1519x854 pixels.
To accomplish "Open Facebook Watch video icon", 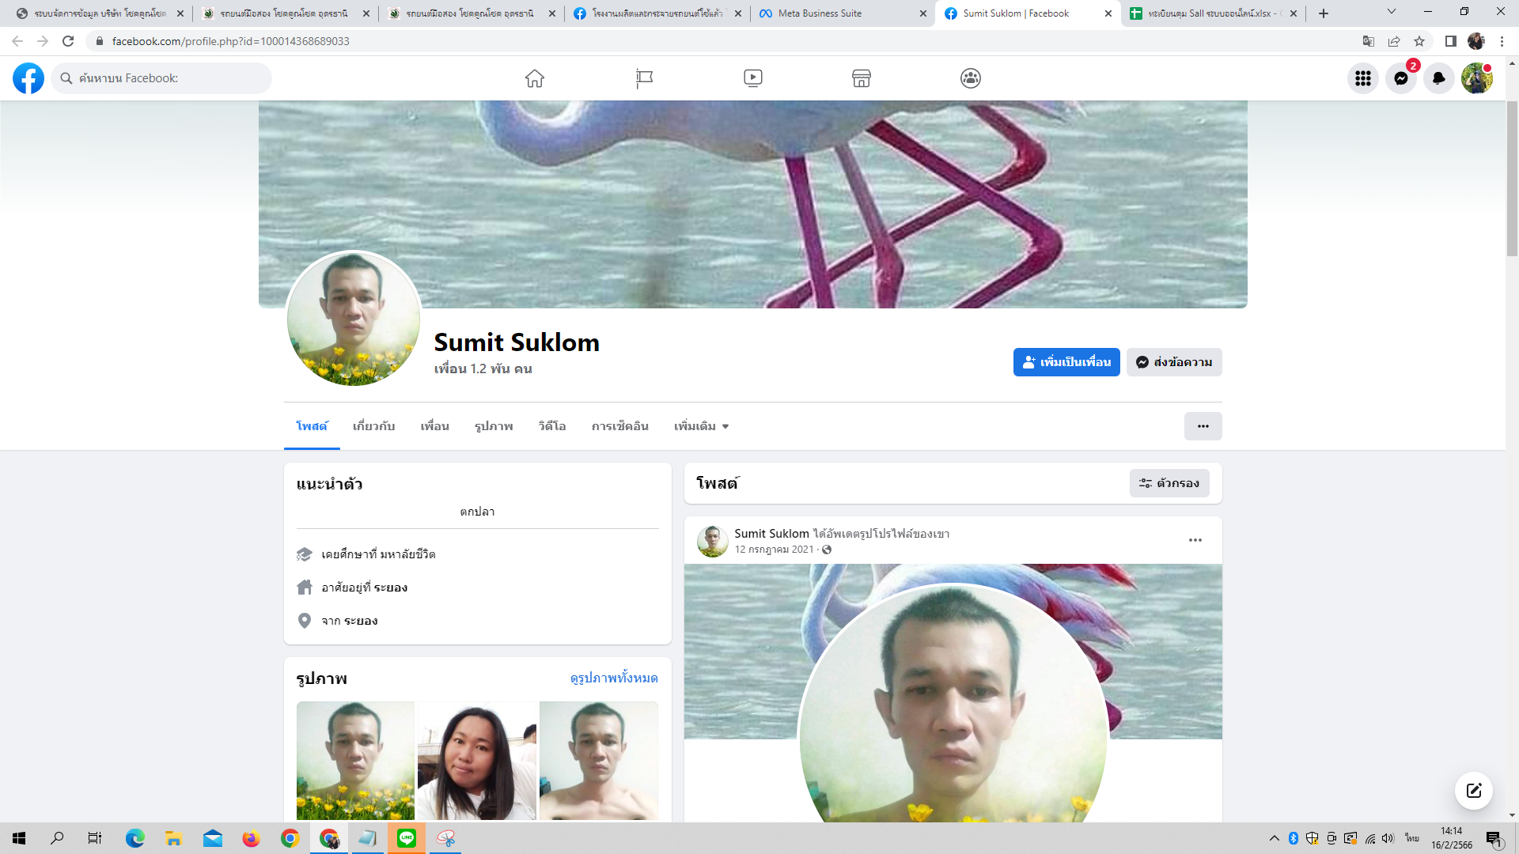I will (753, 78).
